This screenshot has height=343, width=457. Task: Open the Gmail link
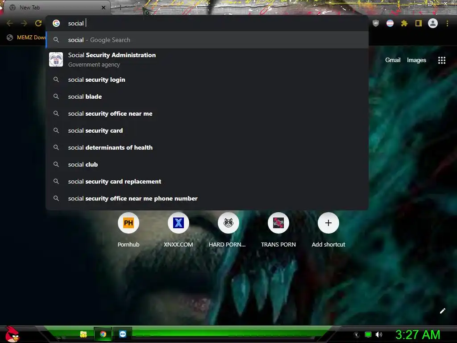[393, 60]
